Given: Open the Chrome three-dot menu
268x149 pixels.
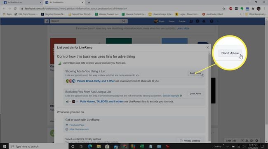Looking at the screenshot, I should click(x=264, y=9).
